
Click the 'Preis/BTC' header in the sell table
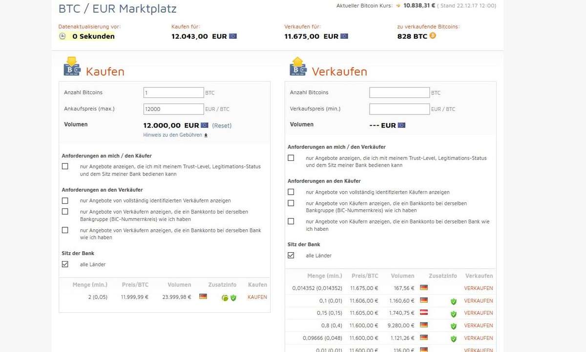[365, 276]
